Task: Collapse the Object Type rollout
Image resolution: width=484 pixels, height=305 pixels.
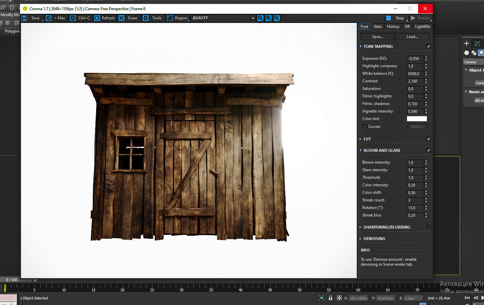Action: (466, 70)
